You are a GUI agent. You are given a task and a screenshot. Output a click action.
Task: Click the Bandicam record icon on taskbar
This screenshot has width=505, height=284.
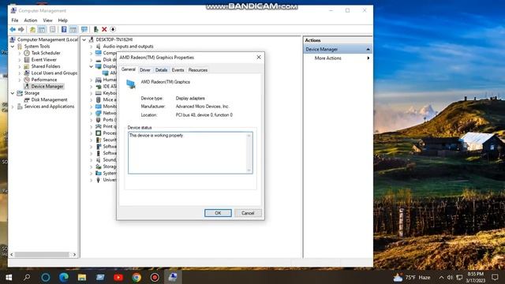pyautogui.click(x=155, y=277)
